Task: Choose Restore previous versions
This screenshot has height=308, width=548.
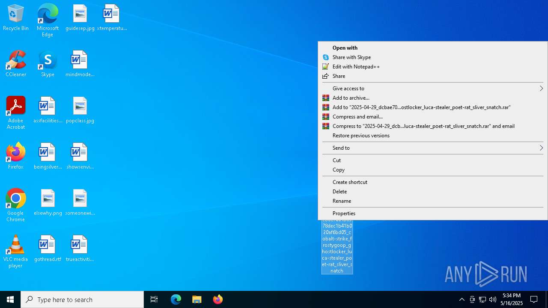Action: click(x=432, y=136)
